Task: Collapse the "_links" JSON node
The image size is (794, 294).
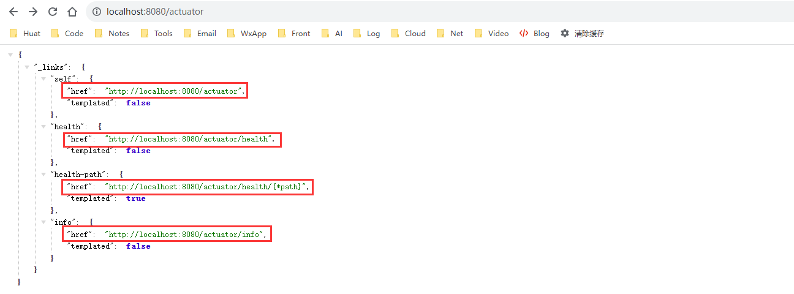Action: pyautogui.click(x=27, y=67)
